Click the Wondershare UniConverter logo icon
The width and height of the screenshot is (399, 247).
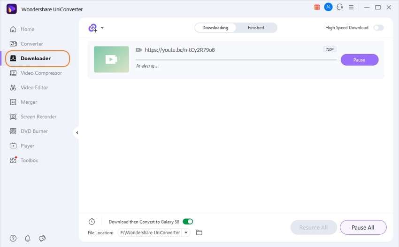(11, 9)
